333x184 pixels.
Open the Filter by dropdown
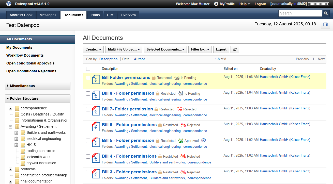[x=200, y=49]
